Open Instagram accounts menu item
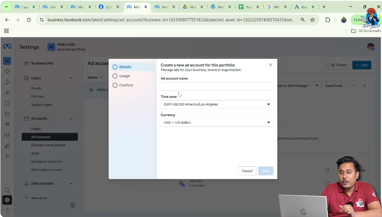 coord(46,161)
